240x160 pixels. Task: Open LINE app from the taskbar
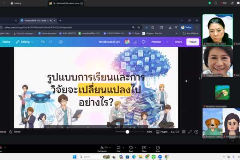click(154, 157)
